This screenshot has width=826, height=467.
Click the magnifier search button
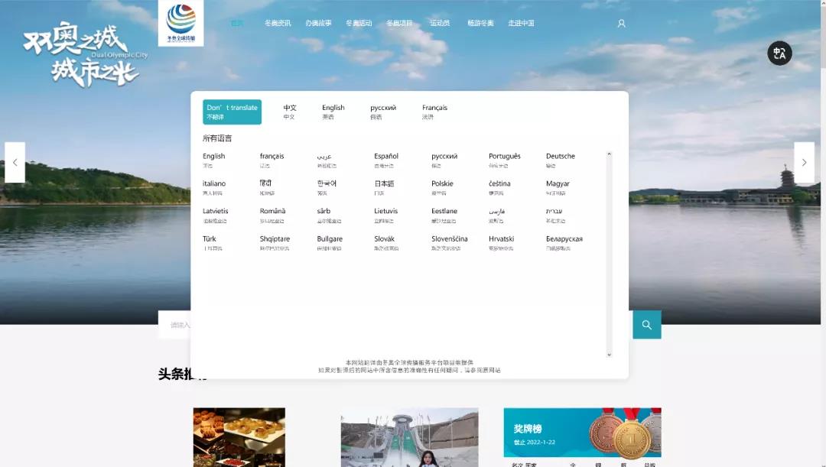(646, 325)
